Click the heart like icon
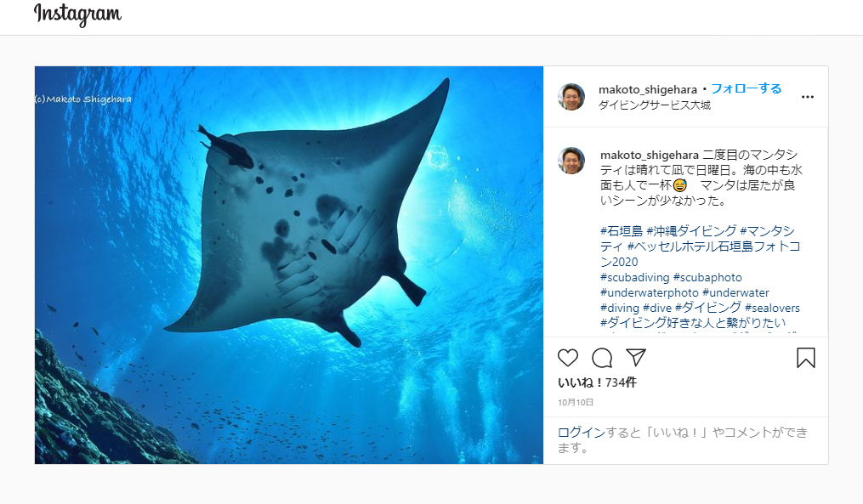Image resolution: width=863 pixels, height=504 pixels. click(567, 358)
